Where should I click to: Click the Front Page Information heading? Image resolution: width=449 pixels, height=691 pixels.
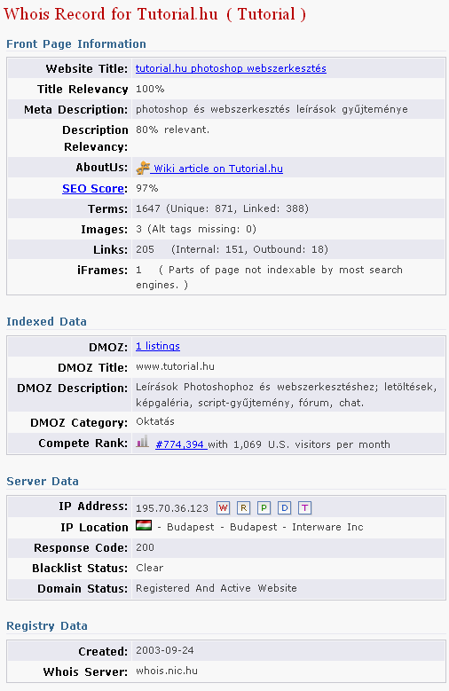[x=76, y=44]
